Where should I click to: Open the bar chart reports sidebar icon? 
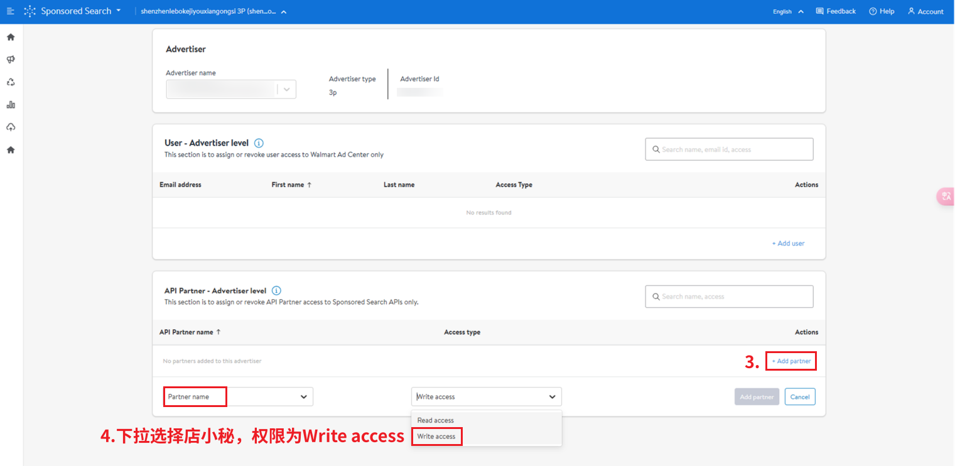tap(11, 105)
